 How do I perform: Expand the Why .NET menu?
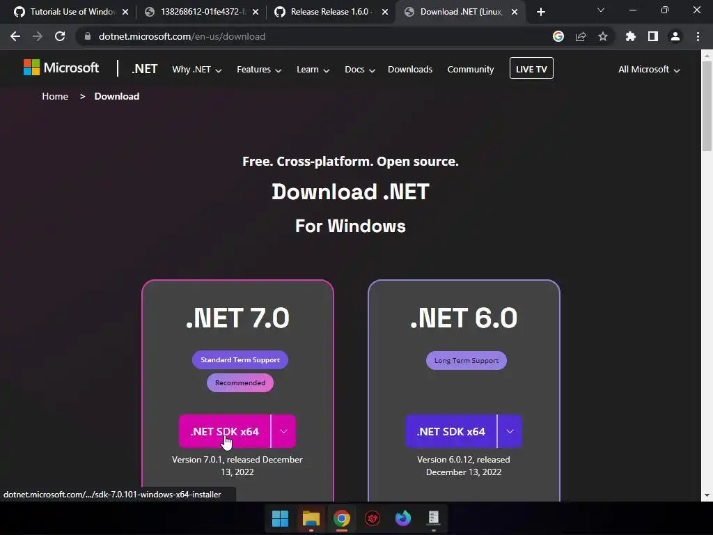pos(196,70)
